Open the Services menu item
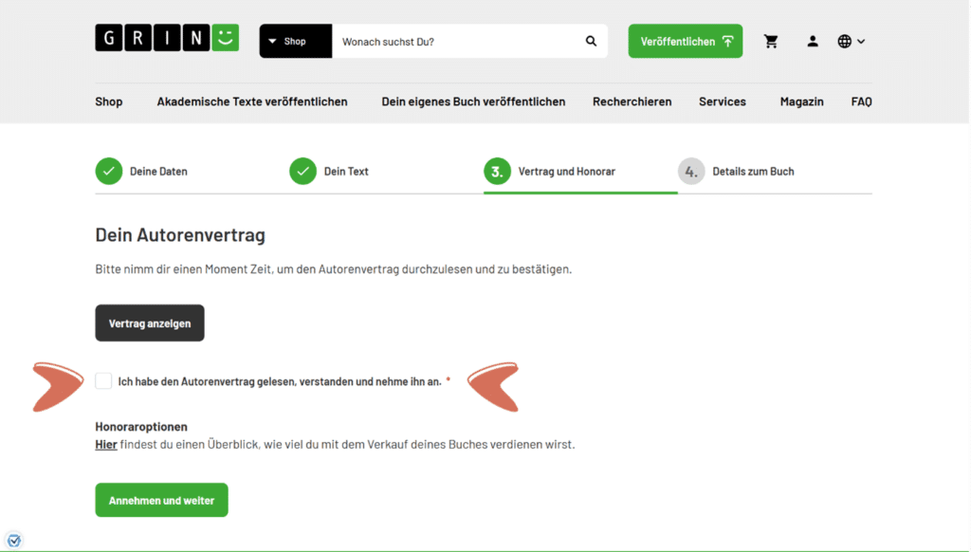The width and height of the screenshot is (971, 552). coord(722,101)
